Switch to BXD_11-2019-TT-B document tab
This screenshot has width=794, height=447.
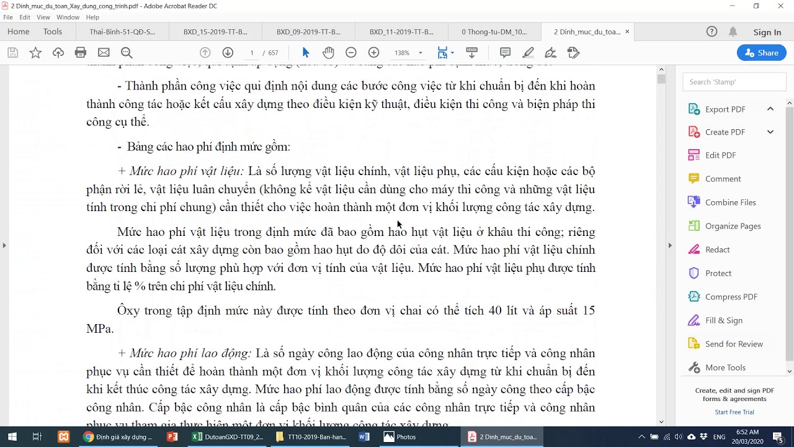click(x=401, y=32)
